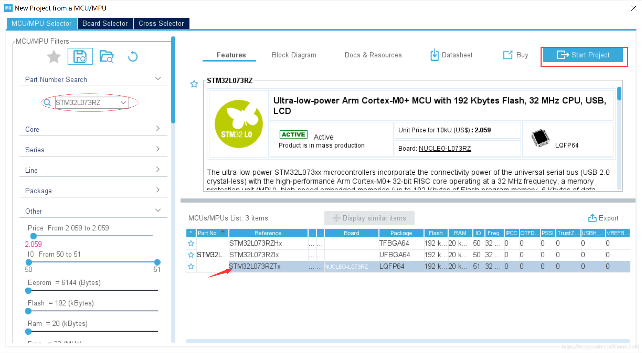
Task: Sort by RAM column header
Action: [x=460, y=233]
